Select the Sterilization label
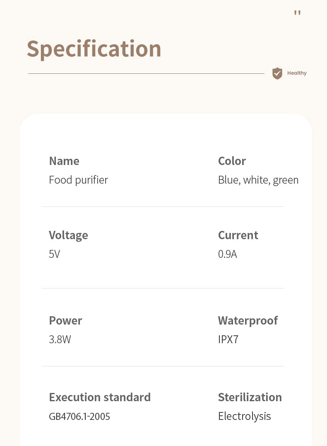The width and height of the screenshot is (327, 446). coord(250,398)
